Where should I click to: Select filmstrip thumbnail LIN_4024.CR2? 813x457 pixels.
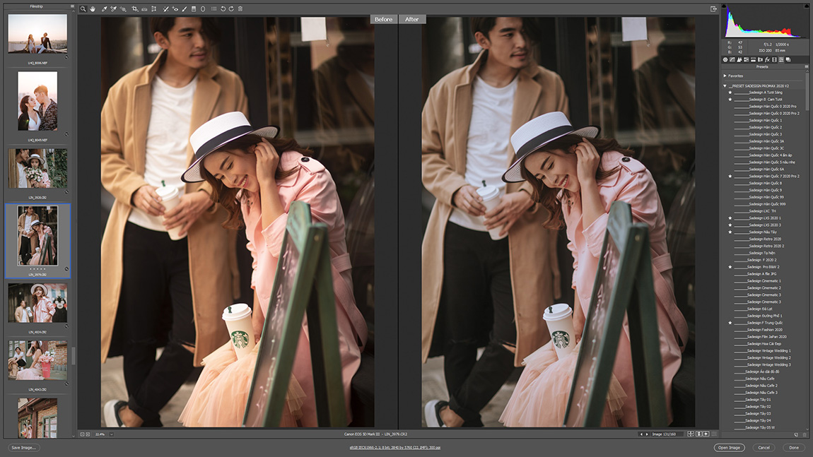(x=37, y=303)
